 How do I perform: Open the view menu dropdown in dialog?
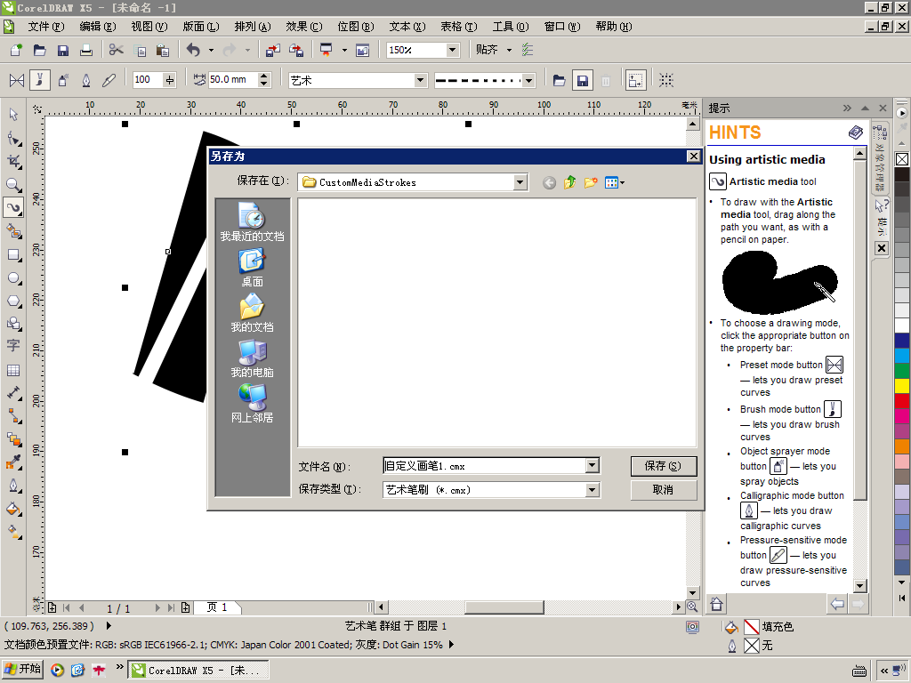coord(614,182)
